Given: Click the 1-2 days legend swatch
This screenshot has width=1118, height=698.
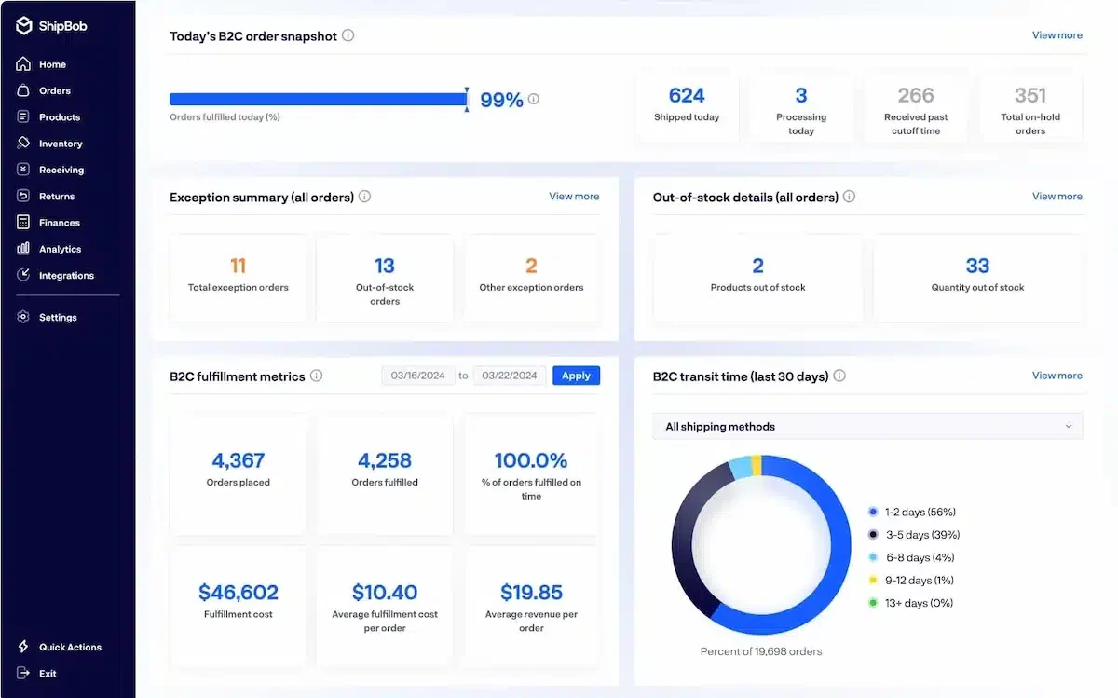Looking at the screenshot, I should tap(873, 512).
